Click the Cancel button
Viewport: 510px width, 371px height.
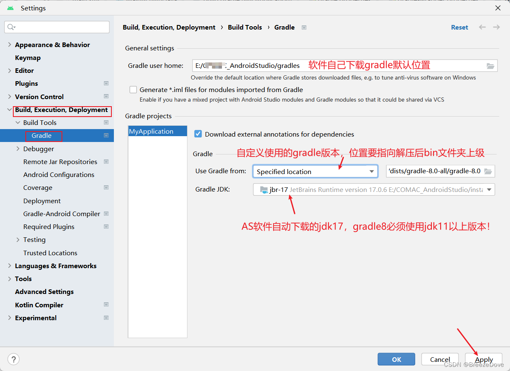pyautogui.click(x=440, y=359)
